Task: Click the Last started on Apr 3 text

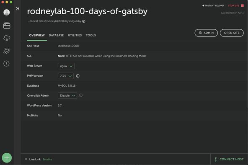Action: (232, 13)
